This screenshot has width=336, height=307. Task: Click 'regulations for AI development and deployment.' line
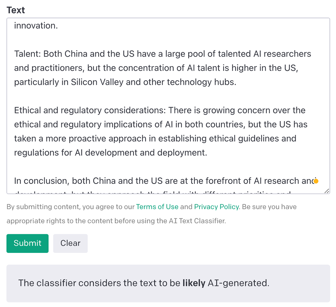(x=111, y=153)
